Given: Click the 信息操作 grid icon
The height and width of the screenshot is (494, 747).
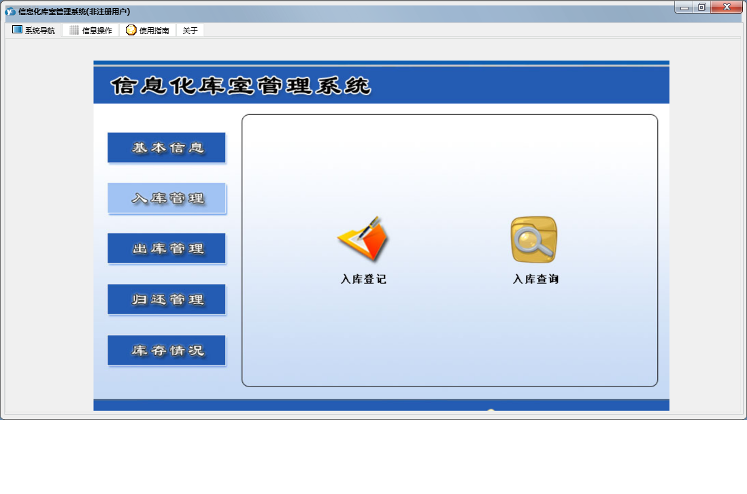Looking at the screenshot, I should point(74,30).
